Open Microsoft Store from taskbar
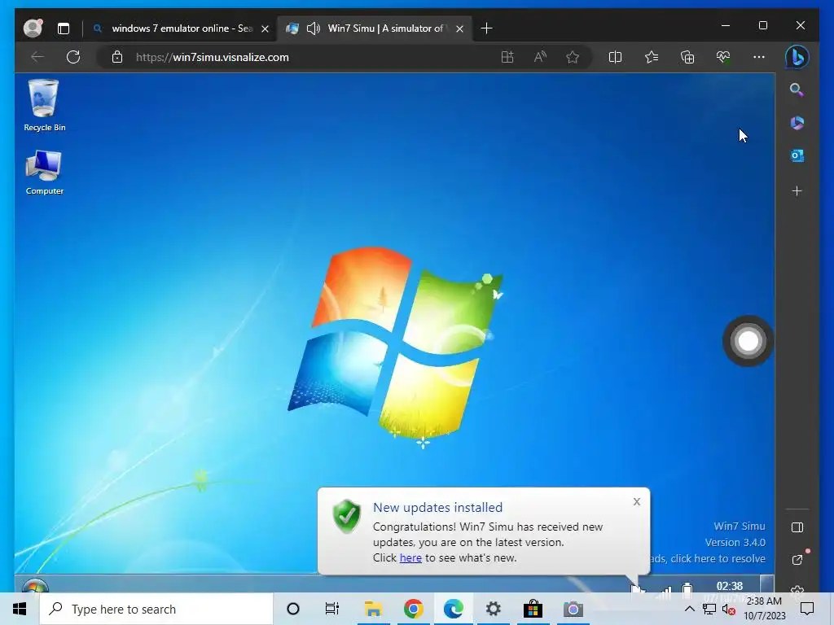The width and height of the screenshot is (834, 625). point(533,609)
